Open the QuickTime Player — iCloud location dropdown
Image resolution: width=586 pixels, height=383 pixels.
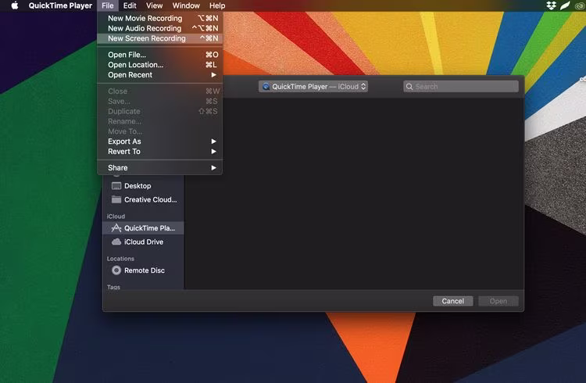pos(313,87)
